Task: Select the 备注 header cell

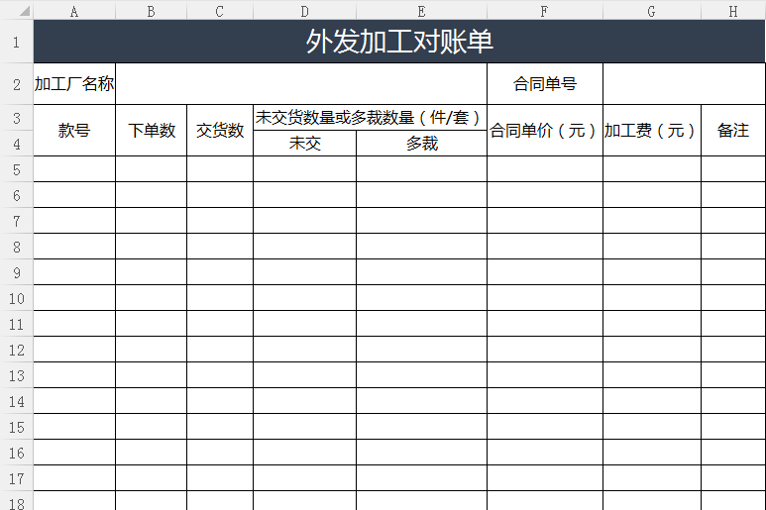Action: 732,131
